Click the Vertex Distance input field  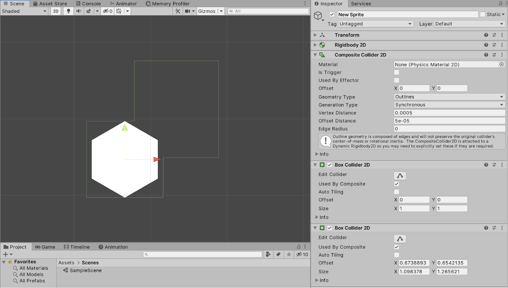(449, 113)
